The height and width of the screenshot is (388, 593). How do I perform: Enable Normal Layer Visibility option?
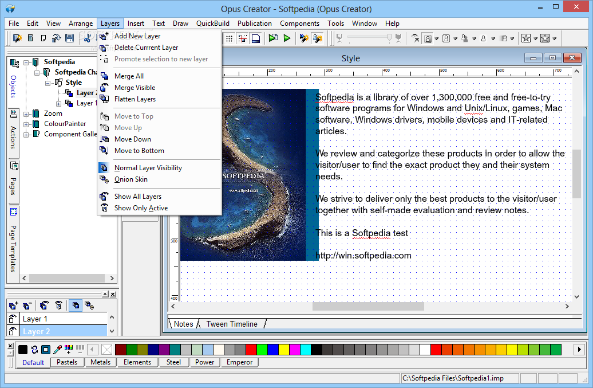[159, 168]
